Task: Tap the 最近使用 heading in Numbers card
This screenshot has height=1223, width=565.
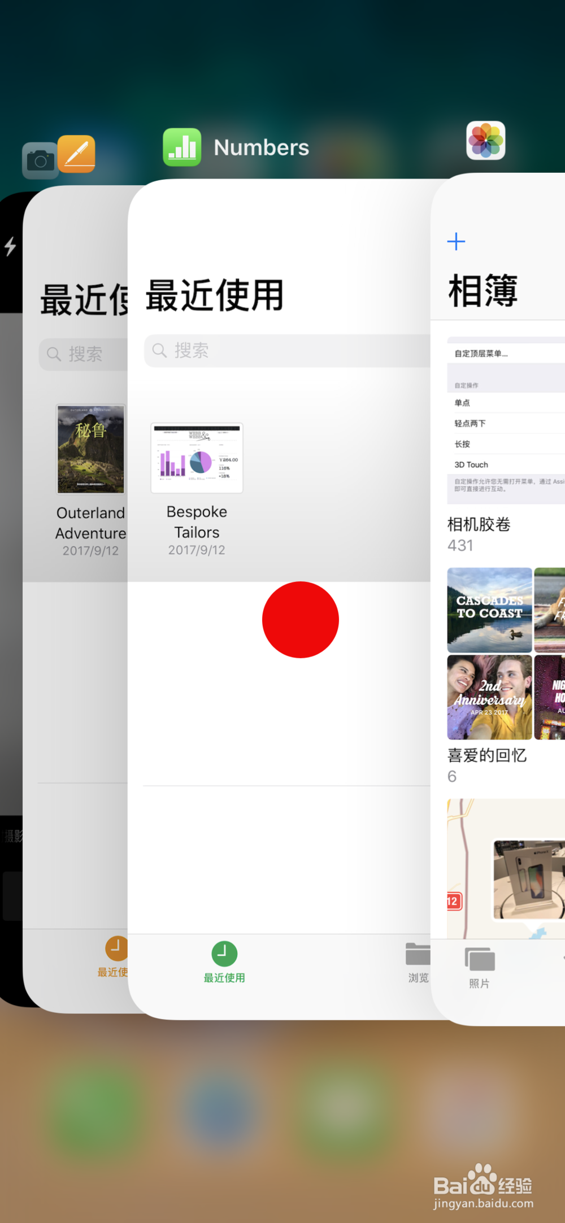Action: [x=215, y=295]
